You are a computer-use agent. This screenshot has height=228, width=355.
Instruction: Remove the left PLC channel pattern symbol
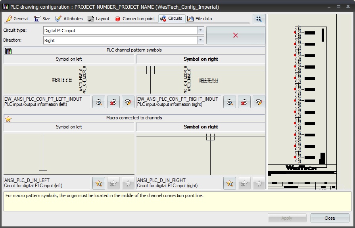pyautogui.click(x=113, y=102)
